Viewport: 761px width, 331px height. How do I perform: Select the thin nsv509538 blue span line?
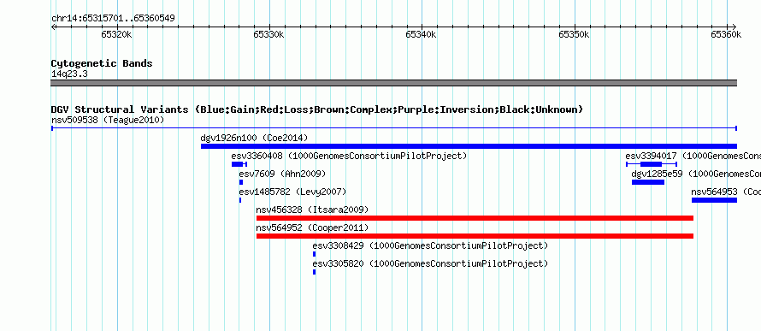click(393, 128)
